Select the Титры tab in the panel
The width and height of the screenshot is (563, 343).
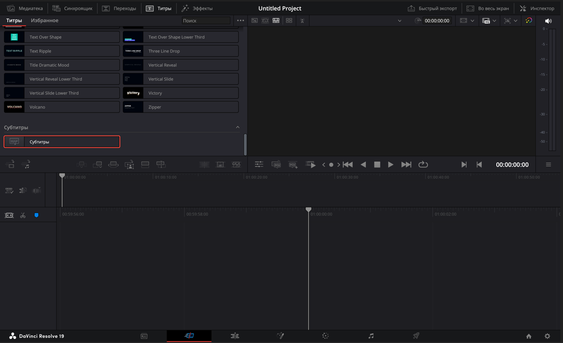(x=14, y=21)
